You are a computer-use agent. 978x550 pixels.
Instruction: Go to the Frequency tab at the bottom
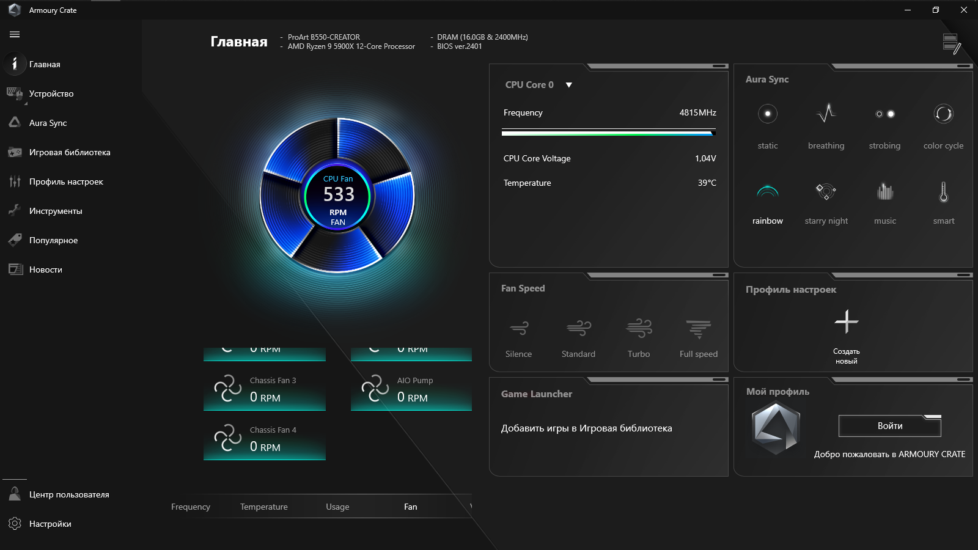[190, 506]
